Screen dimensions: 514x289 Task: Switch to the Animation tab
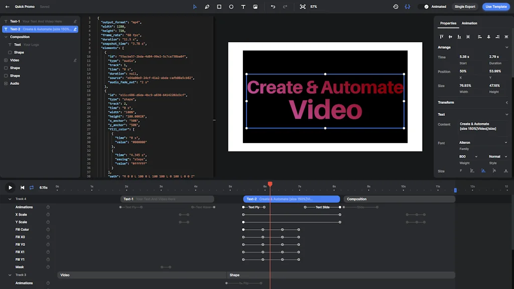click(470, 23)
